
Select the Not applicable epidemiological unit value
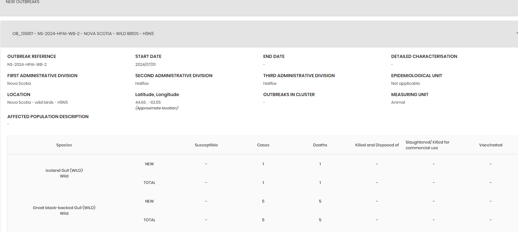(406, 83)
